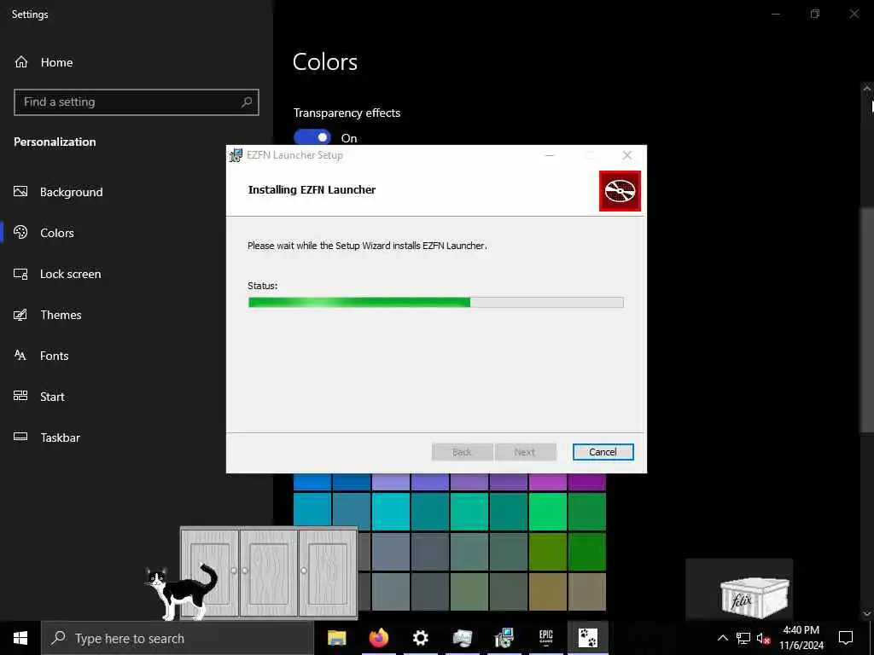Close the EZFN Launcher Setup dialog
874x655 pixels.
click(627, 155)
